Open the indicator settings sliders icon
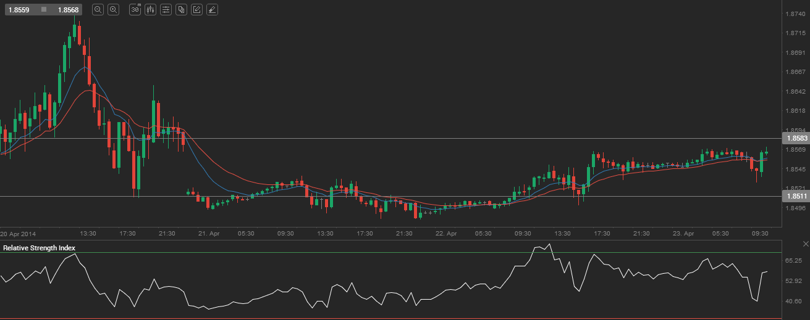The height and width of the screenshot is (320, 810). pos(166,9)
